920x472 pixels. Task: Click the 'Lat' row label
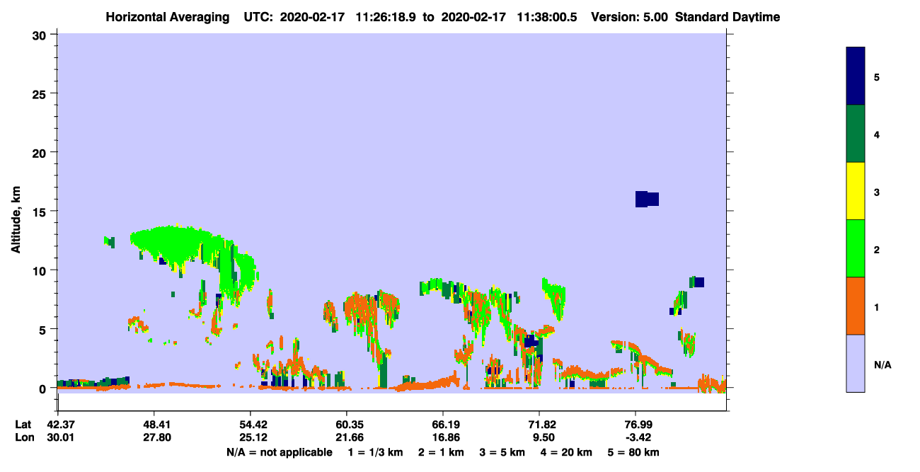click(23, 425)
